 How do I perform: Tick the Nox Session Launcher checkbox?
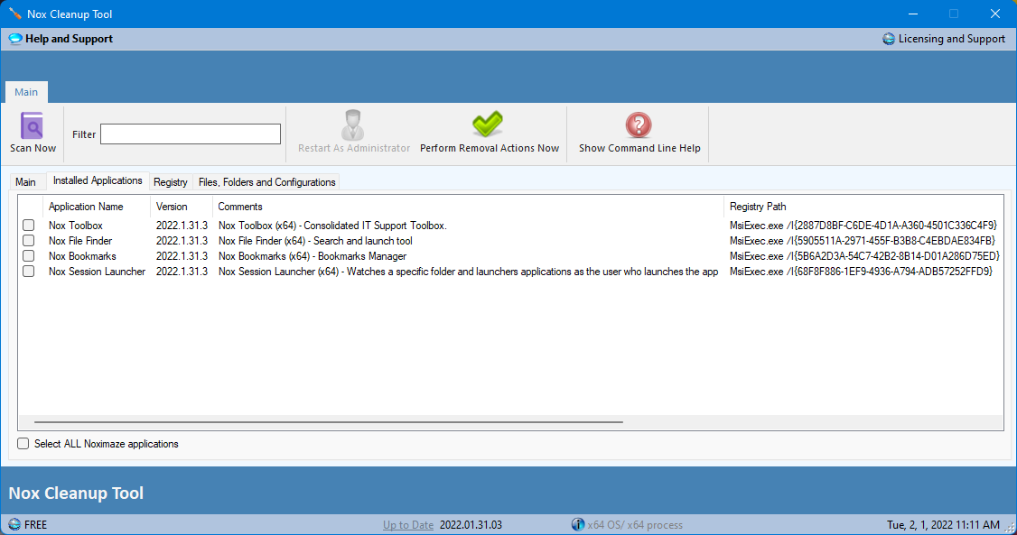pyautogui.click(x=29, y=272)
